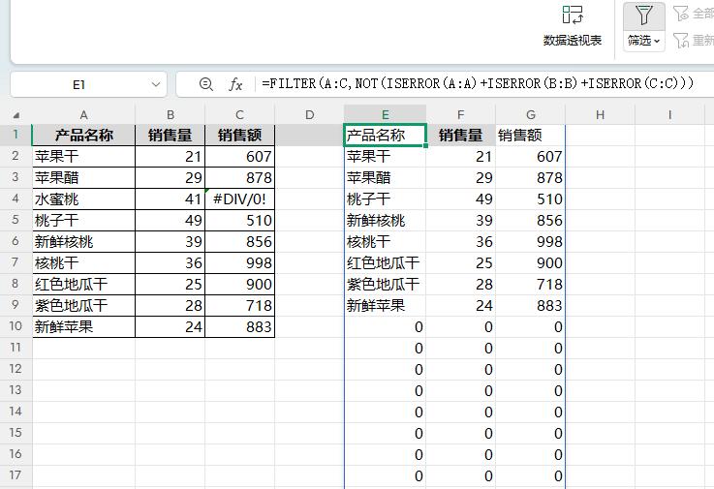Select empty cell D4
Screen dimensions: 714x489
pyautogui.click(x=310, y=199)
